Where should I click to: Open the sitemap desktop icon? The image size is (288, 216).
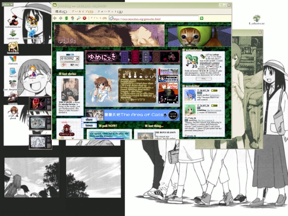pos(33,22)
